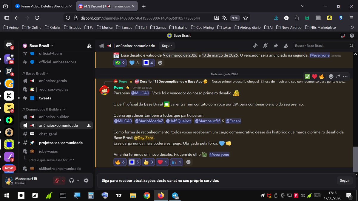Toggle headphones deafen
This screenshot has width=358, height=201.
pos(71,180)
